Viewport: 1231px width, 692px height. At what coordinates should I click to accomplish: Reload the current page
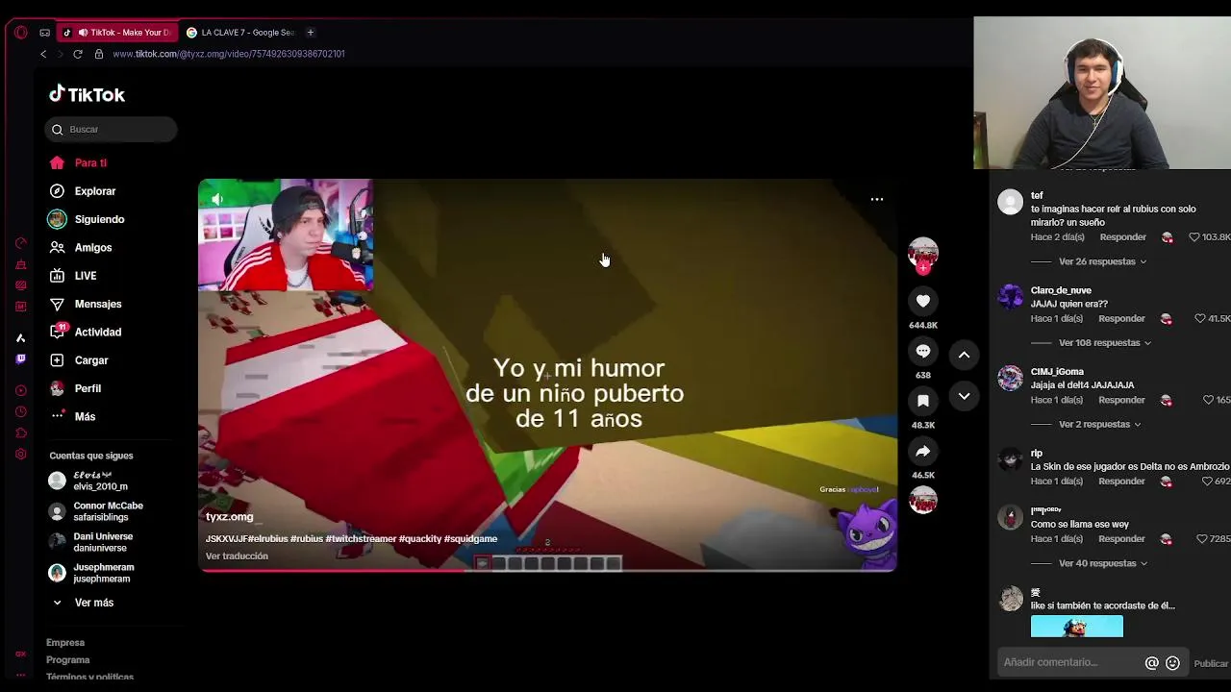pos(78,54)
